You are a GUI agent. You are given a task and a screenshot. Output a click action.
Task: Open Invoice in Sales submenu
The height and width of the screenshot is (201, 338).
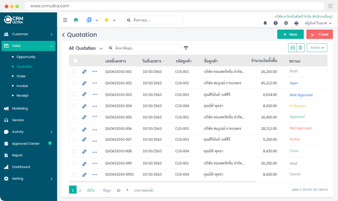click(22, 86)
